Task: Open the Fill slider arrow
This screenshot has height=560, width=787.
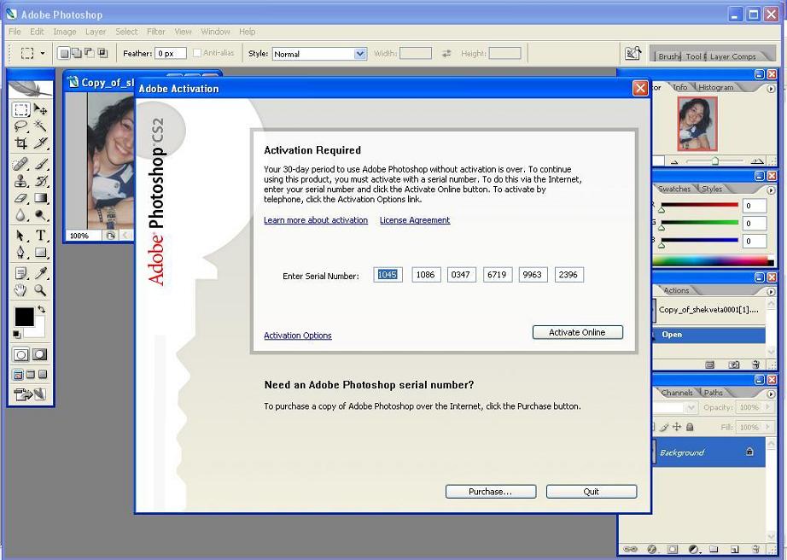Action: click(x=767, y=427)
